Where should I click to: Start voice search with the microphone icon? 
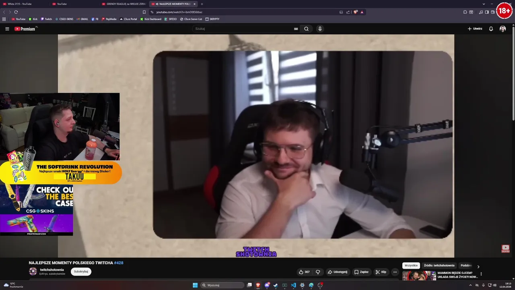320,29
